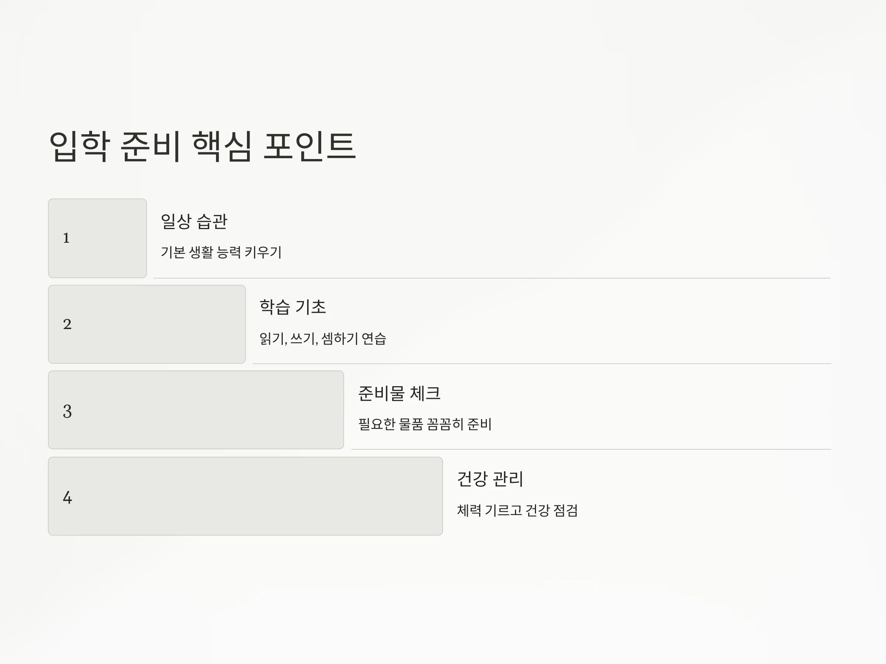Click the digit 4 in the fourth box

coord(67,498)
